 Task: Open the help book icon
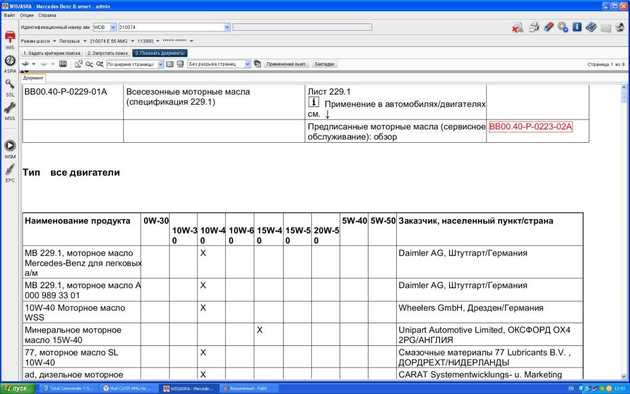tap(591, 27)
